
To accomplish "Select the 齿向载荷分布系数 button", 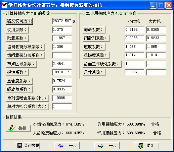I will 26,47.
